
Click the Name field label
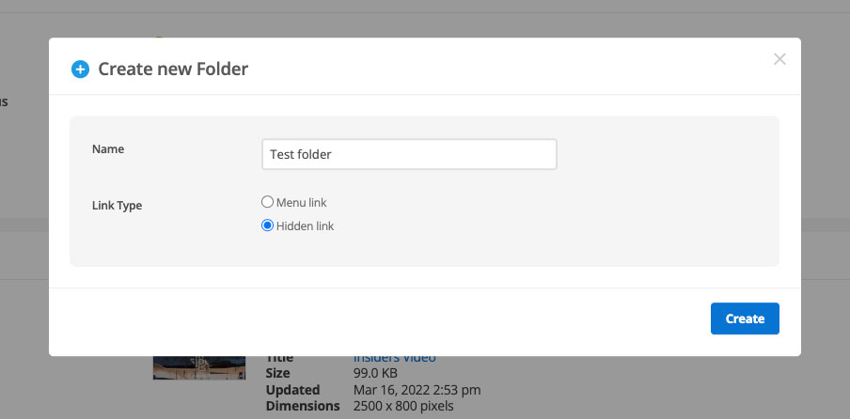(x=108, y=148)
